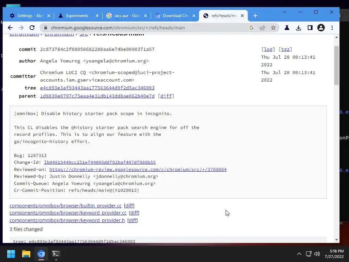Open File Explorer from taskbar

pyautogui.click(x=26, y=254)
